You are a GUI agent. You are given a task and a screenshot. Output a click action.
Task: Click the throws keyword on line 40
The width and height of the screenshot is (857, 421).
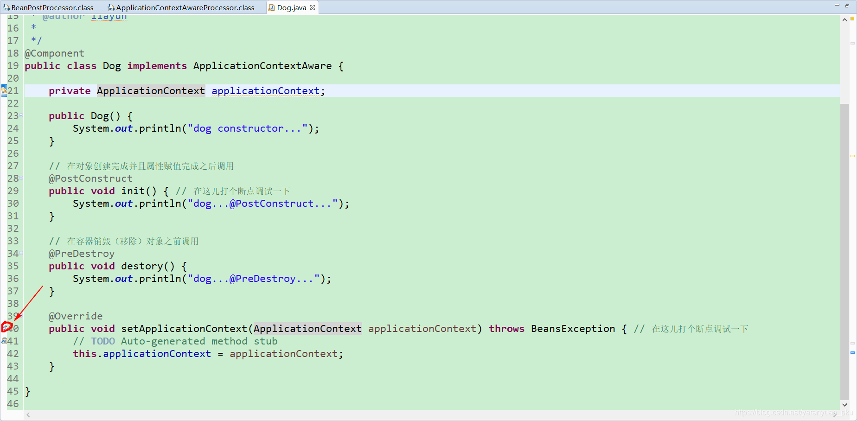click(x=506, y=329)
